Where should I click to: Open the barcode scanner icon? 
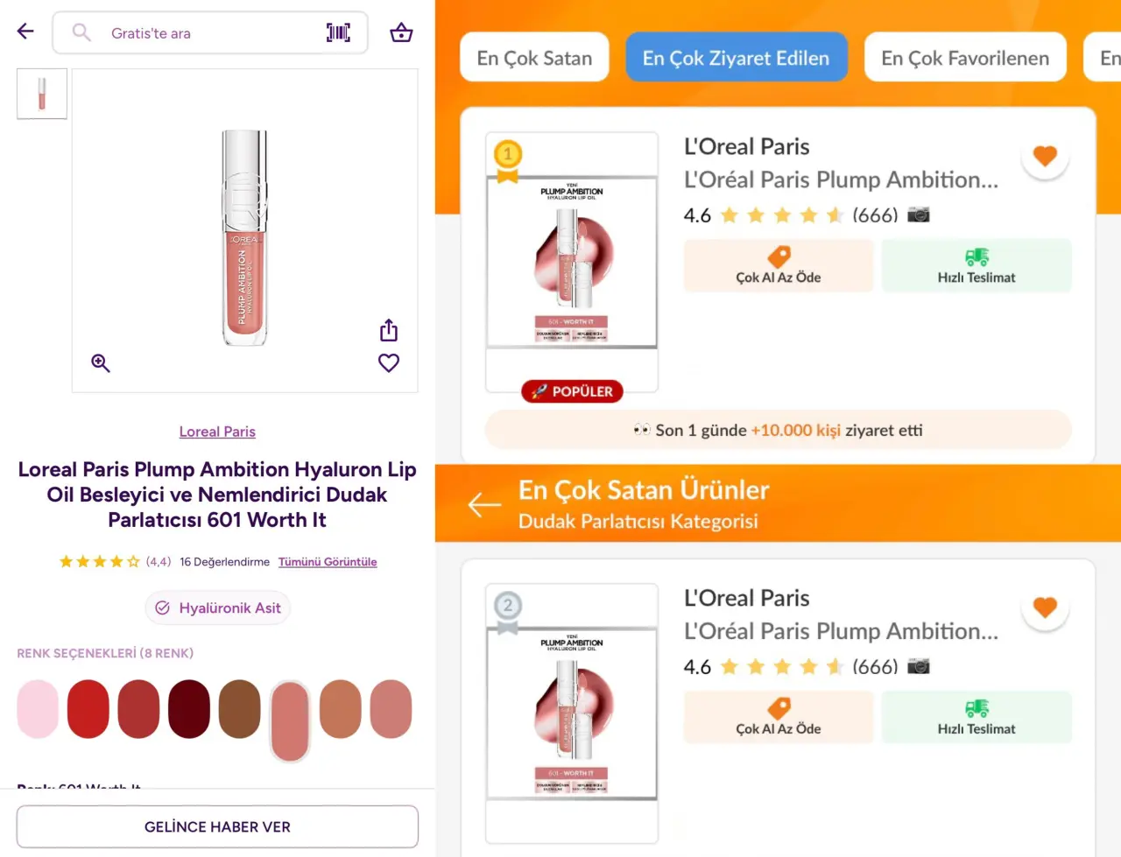(x=338, y=33)
